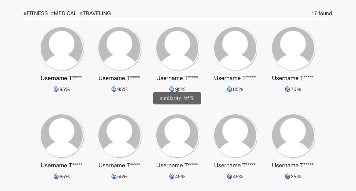Click the spiral icon beside 85%
This screenshot has width=356, height=191.
pos(229,89)
